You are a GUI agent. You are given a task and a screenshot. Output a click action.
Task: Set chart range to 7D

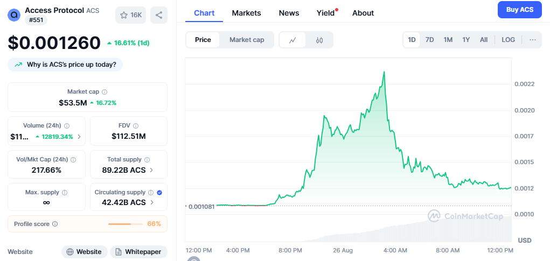(430, 40)
